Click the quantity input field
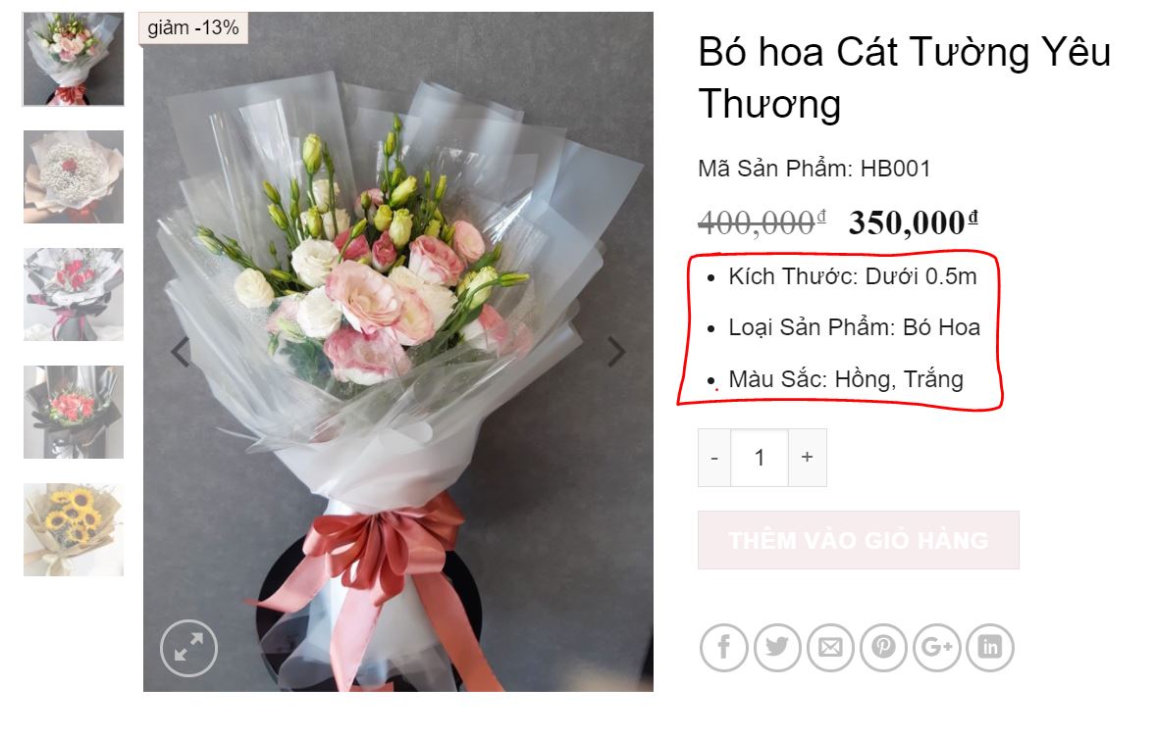Image resolution: width=1156 pixels, height=738 pixels. [x=760, y=458]
